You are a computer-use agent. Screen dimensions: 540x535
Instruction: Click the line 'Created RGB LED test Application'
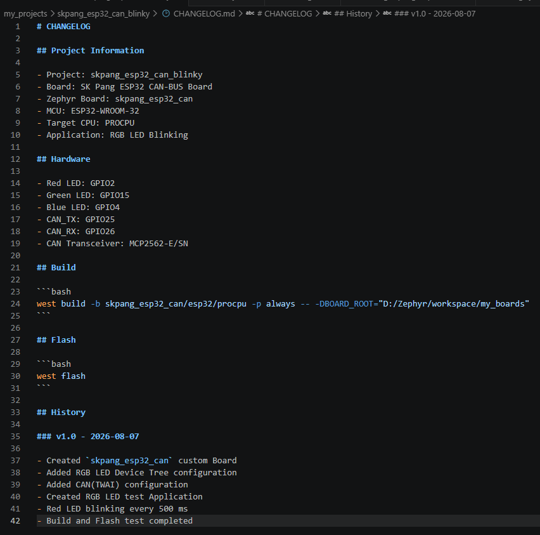(x=120, y=497)
